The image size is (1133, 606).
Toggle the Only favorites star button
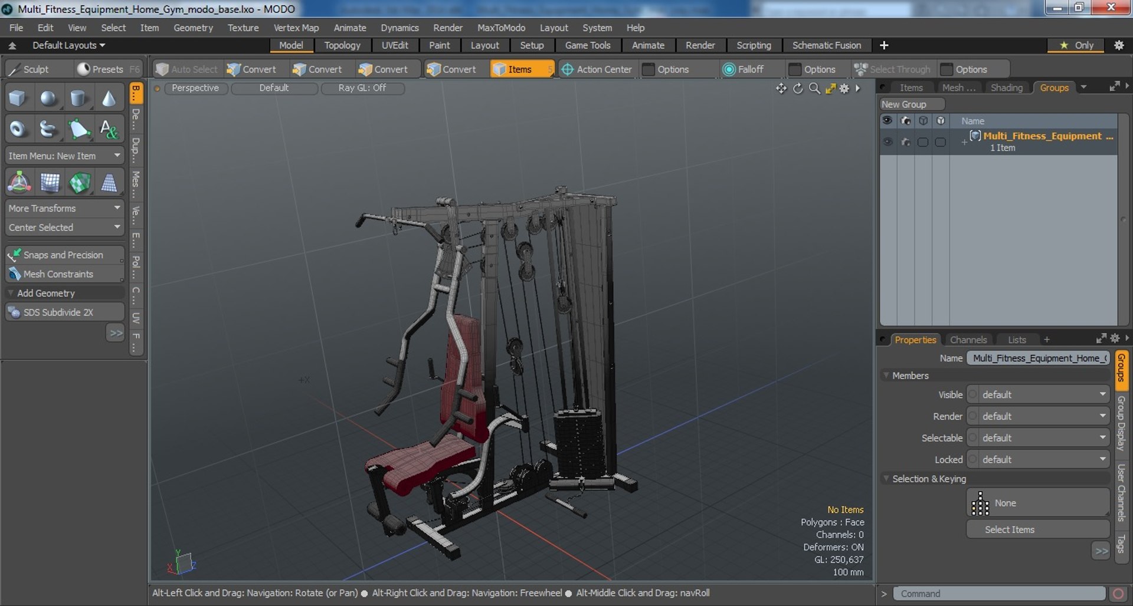pyautogui.click(x=1076, y=45)
